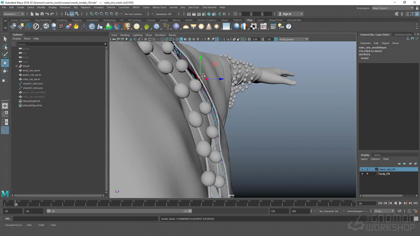Click the V-Ray fire effect shelf icon
The image size is (420, 236).
[76, 27]
